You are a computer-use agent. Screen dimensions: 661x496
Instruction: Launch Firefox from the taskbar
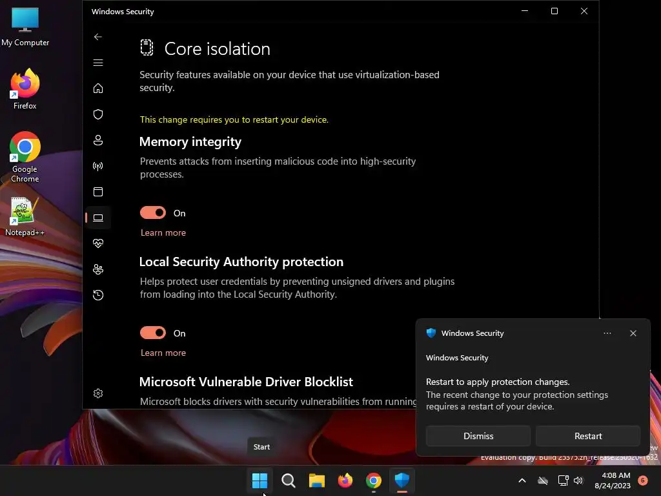pyautogui.click(x=345, y=480)
